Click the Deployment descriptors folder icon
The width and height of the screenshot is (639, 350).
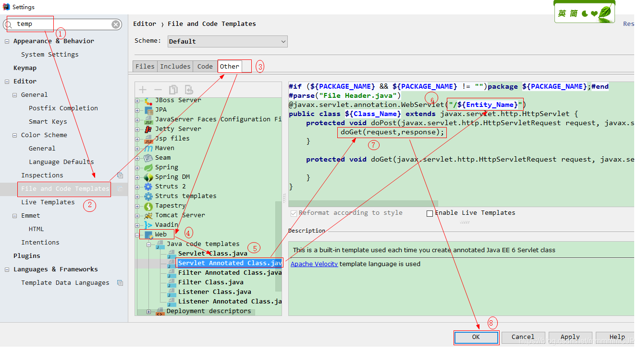coord(160,312)
